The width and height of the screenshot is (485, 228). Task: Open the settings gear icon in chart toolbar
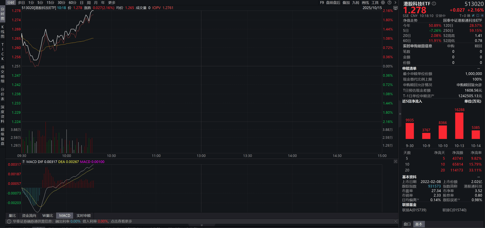tap(383, 2)
